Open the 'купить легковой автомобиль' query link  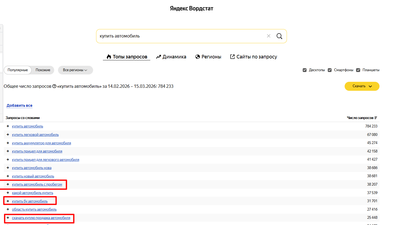[x=35, y=135]
